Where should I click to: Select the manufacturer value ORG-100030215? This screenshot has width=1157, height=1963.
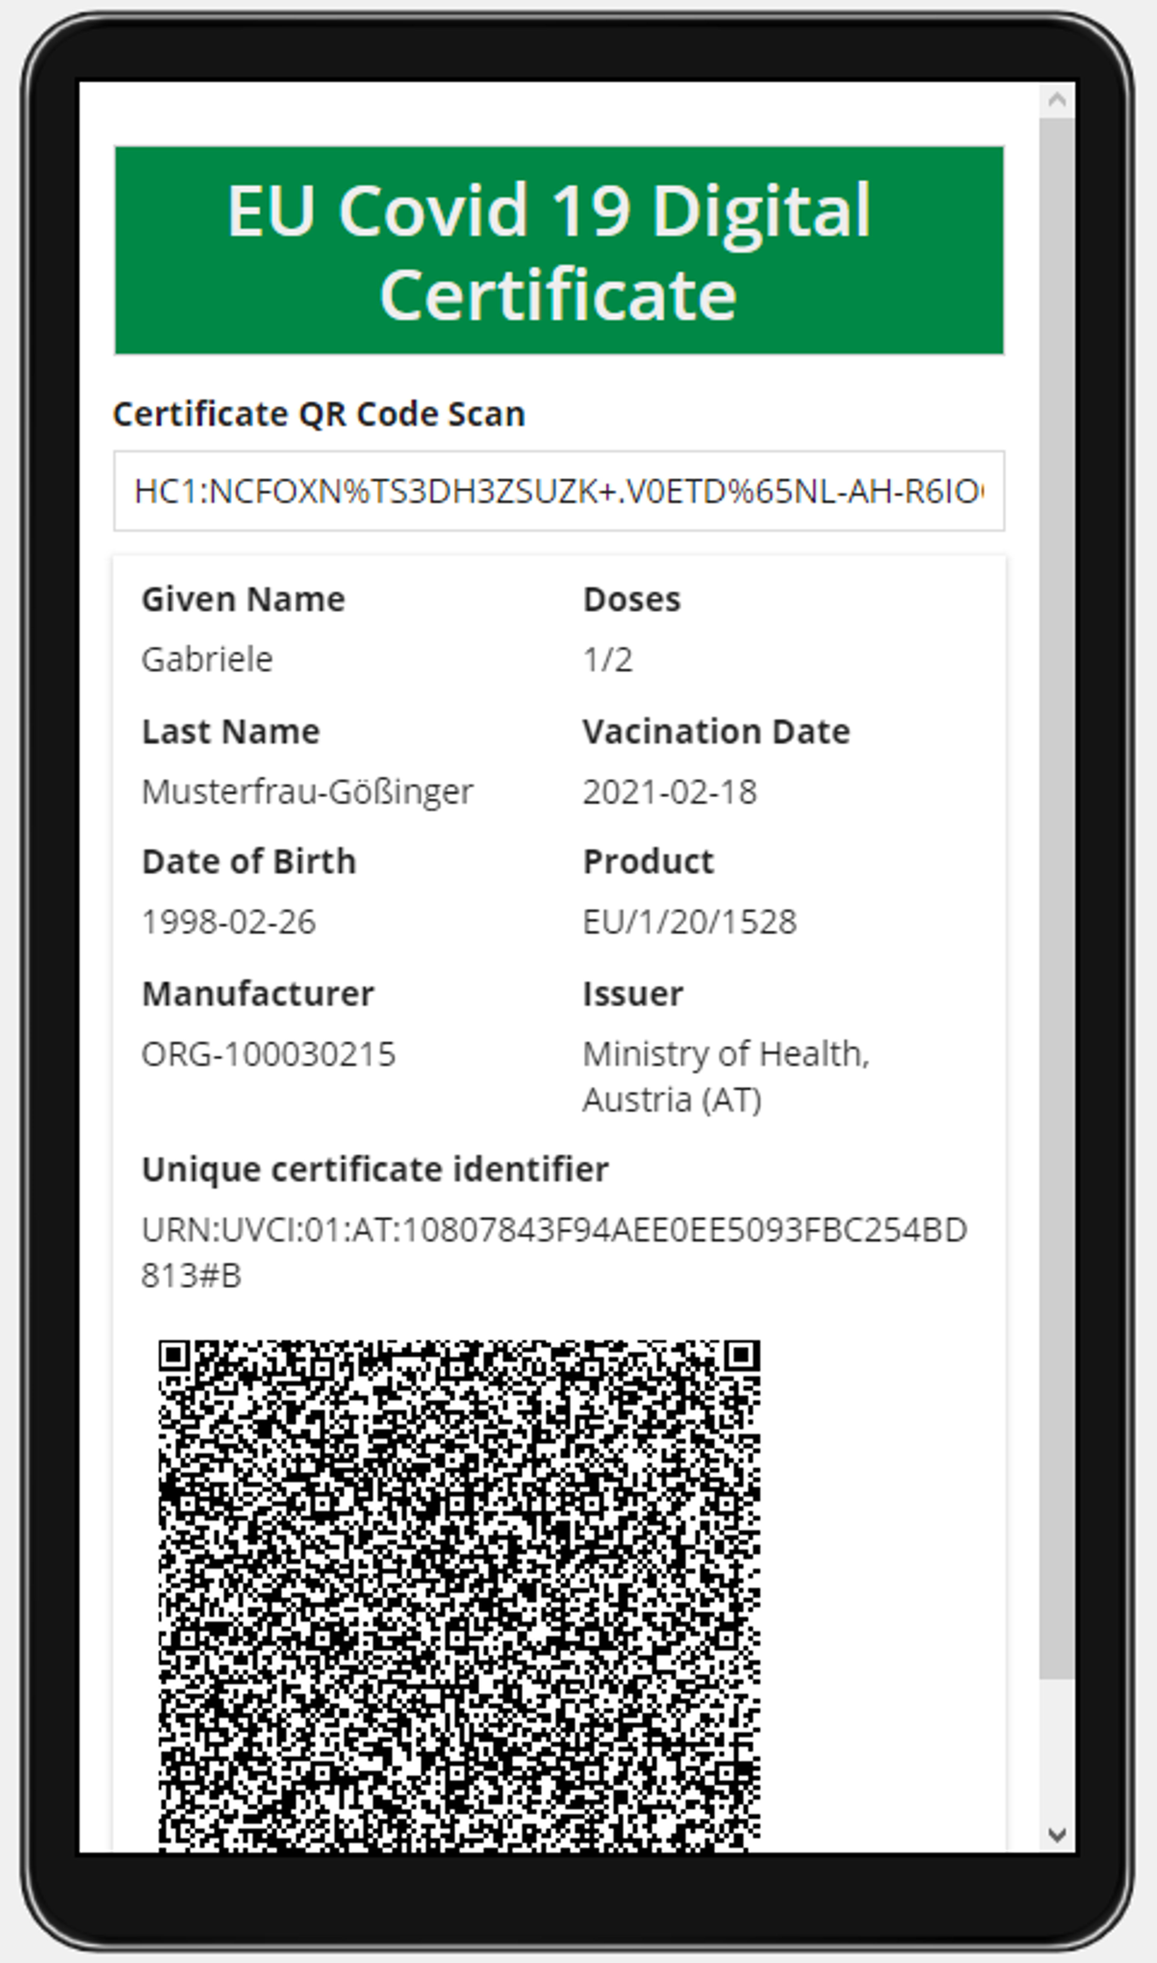click(269, 1054)
